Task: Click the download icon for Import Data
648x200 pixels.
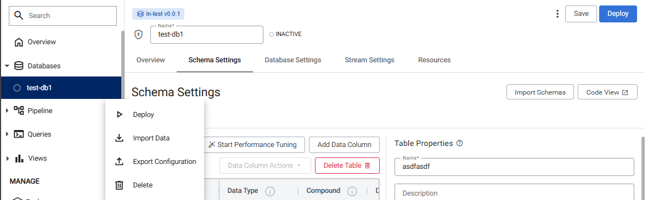Action: pos(119,138)
